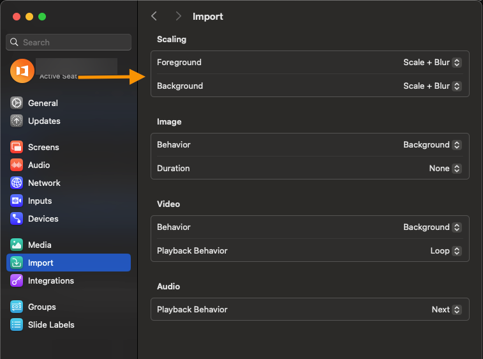The image size is (483, 359).
Task: Click the search magnifier icon
Action: (14, 42)
